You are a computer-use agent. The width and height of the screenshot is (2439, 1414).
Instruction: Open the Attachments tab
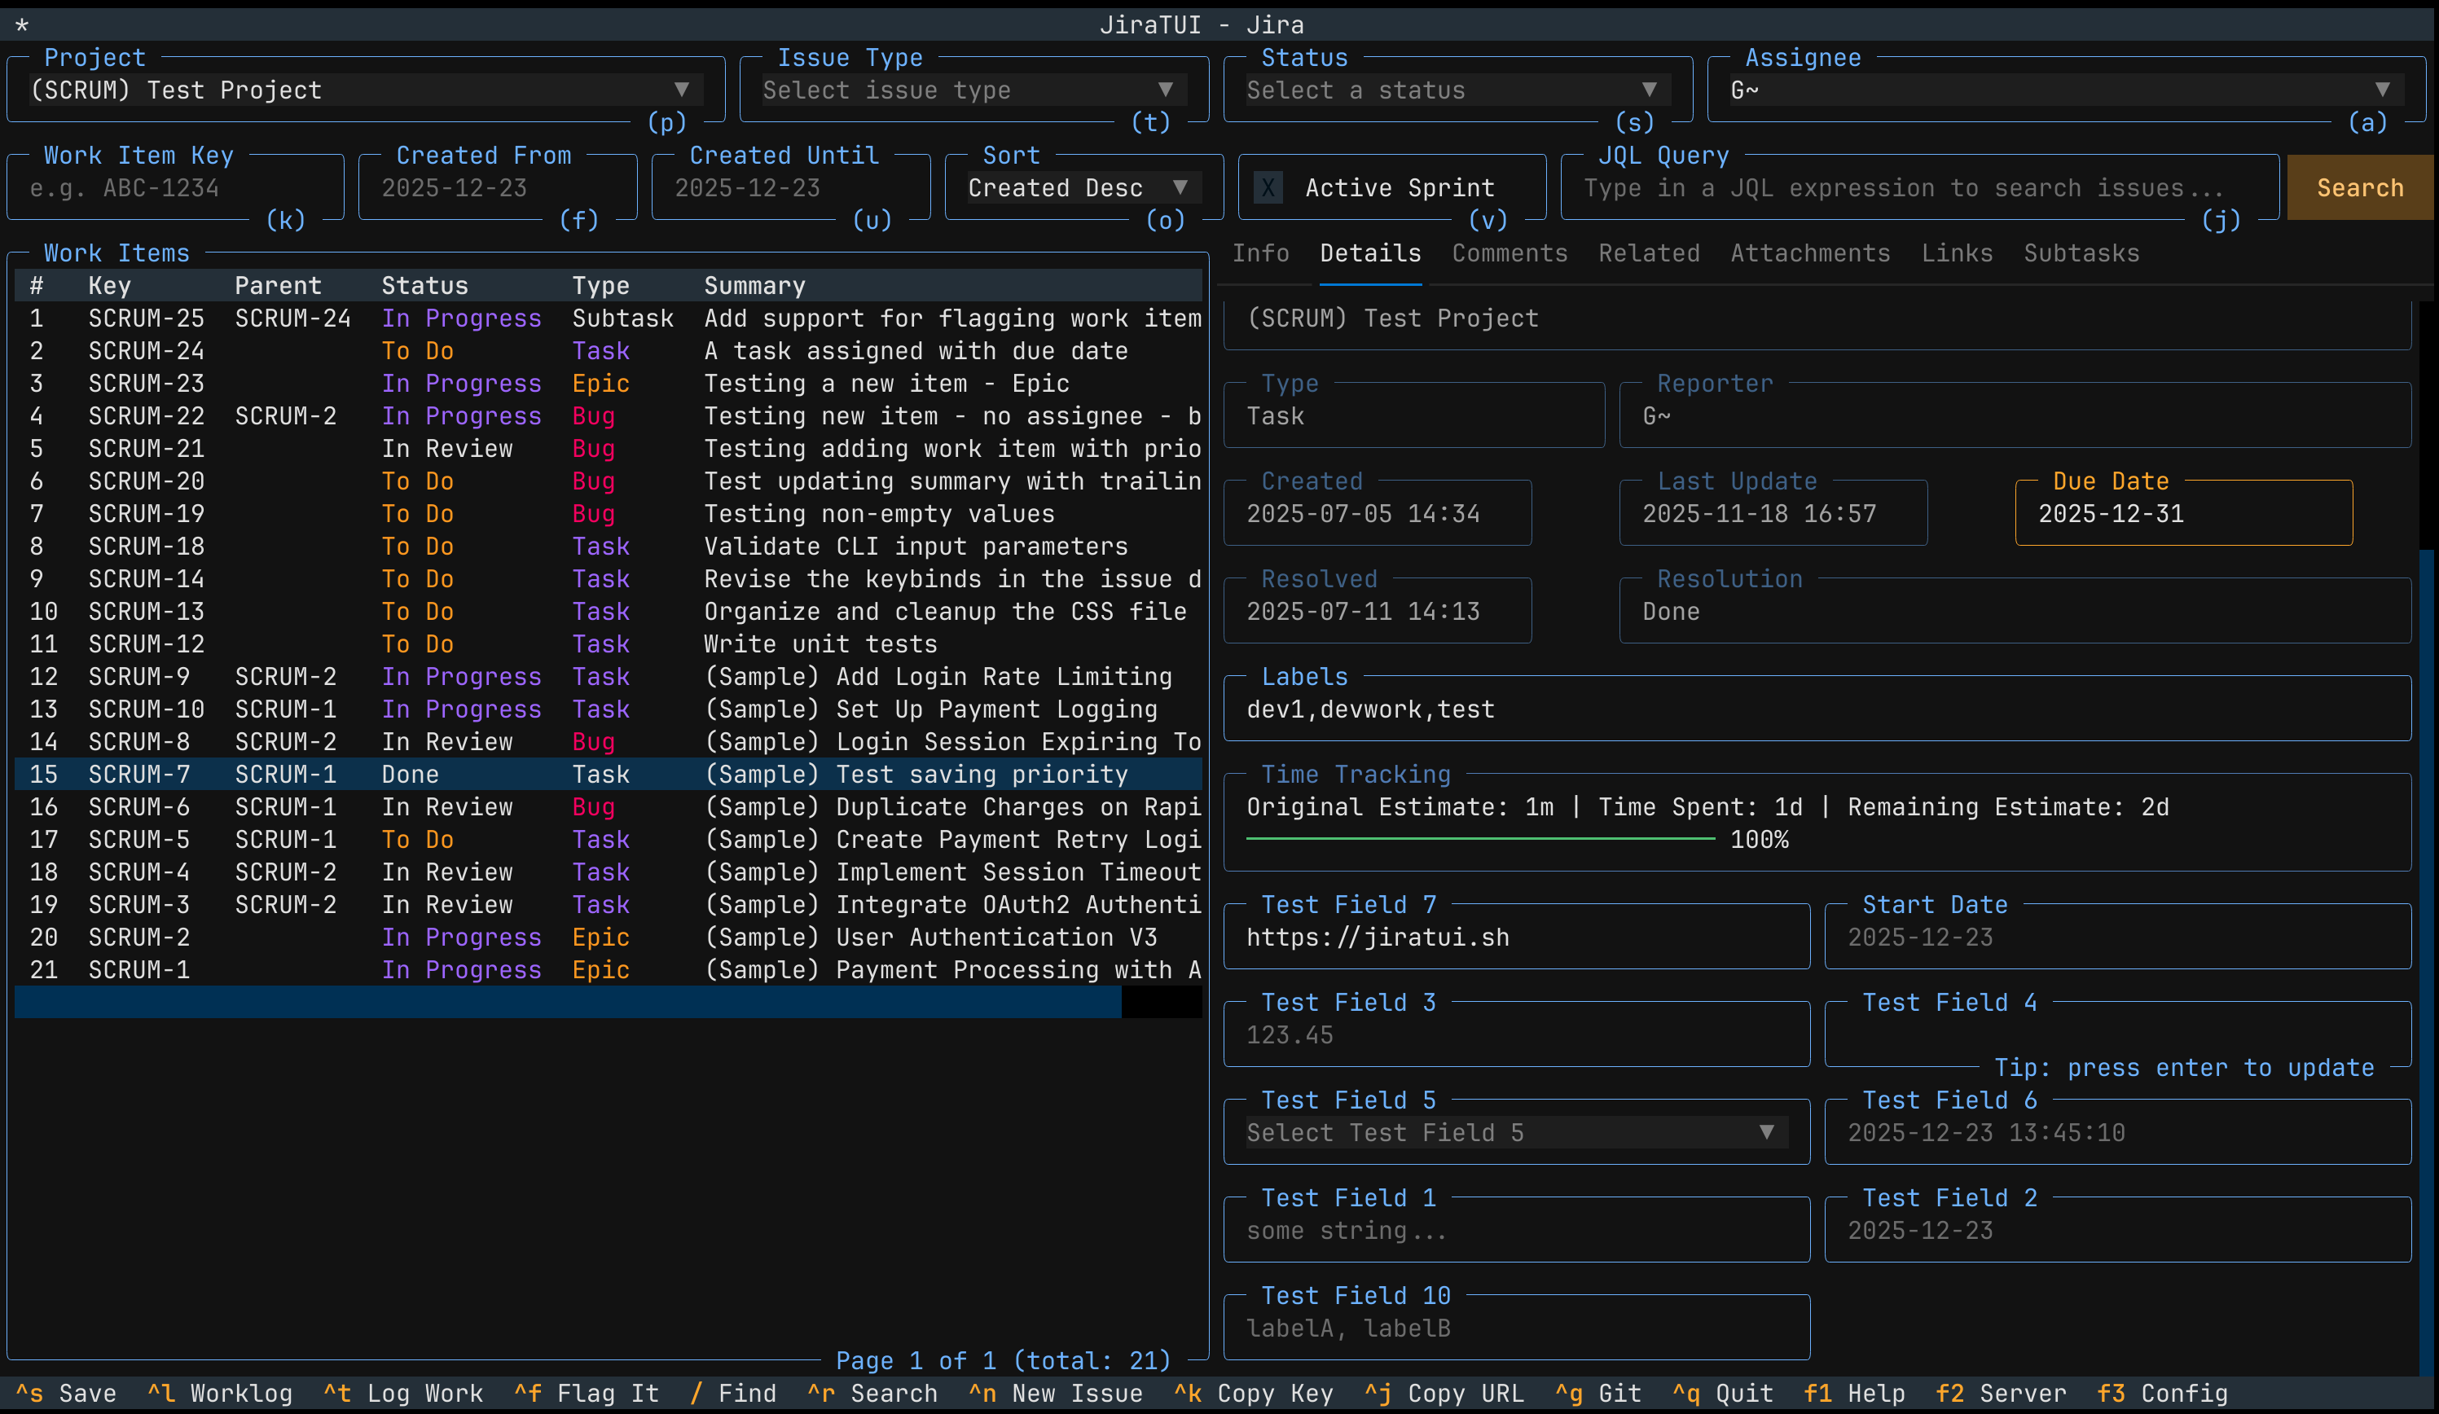pos(1810,253)
